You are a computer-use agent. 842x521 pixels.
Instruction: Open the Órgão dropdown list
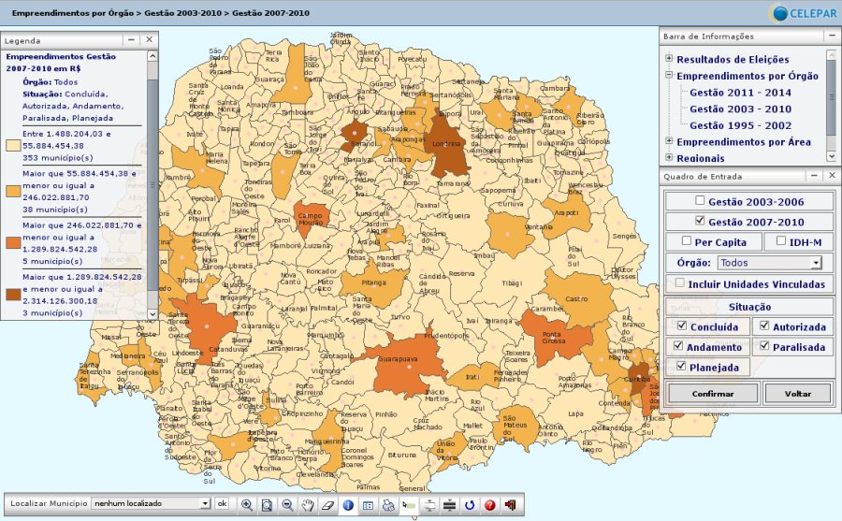click(816, 263)
